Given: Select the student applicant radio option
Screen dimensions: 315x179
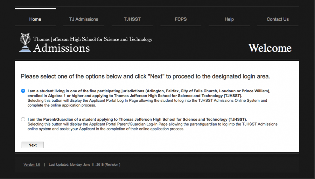Looking at the screenshot, I should 23,91.
